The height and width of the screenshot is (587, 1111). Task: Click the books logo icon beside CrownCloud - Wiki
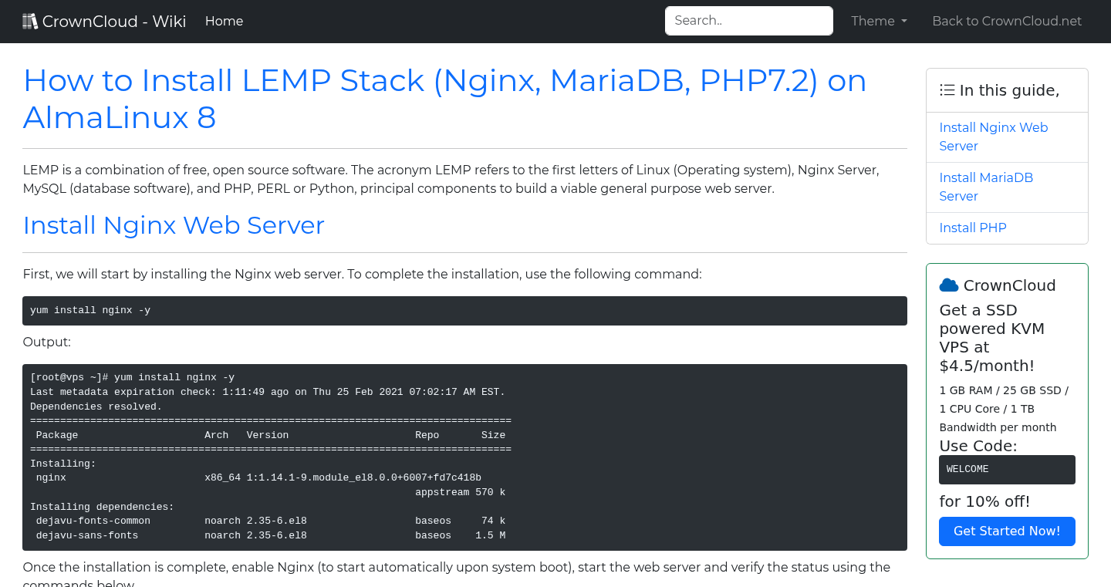point(30,20)
